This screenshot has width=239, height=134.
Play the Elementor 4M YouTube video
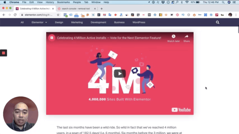[120, 74]
